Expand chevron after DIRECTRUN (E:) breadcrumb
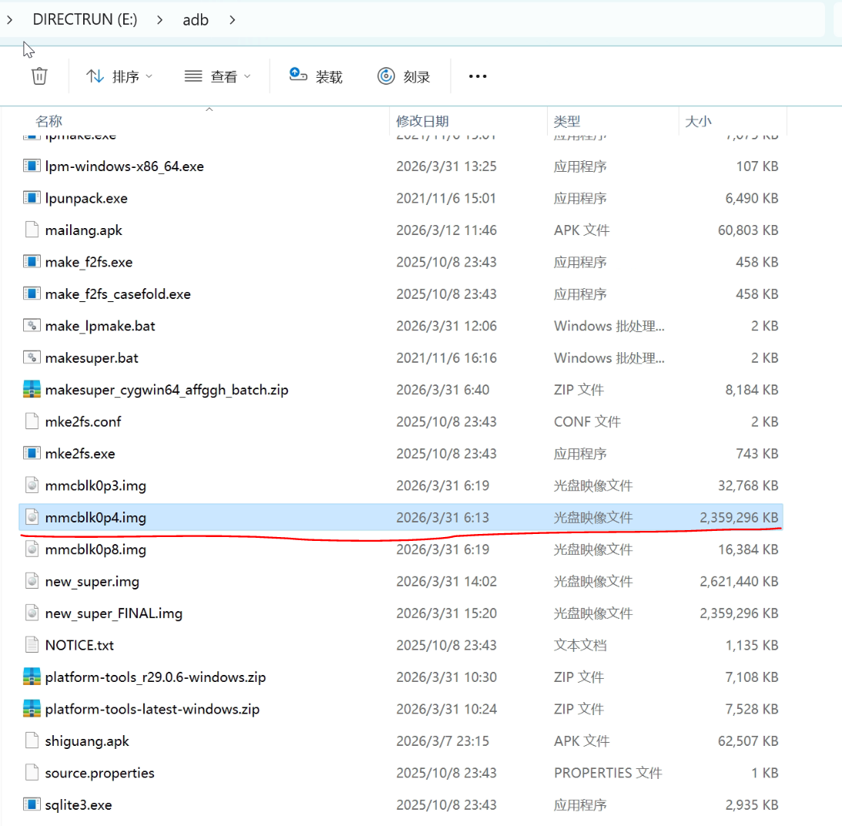This screenshot has height=826, width=842. point(159,20)
